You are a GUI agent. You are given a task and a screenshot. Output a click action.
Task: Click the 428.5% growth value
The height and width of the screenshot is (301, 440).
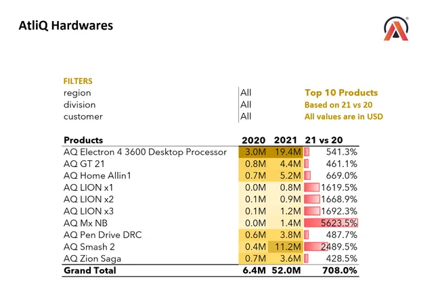[x=341, y=258]
